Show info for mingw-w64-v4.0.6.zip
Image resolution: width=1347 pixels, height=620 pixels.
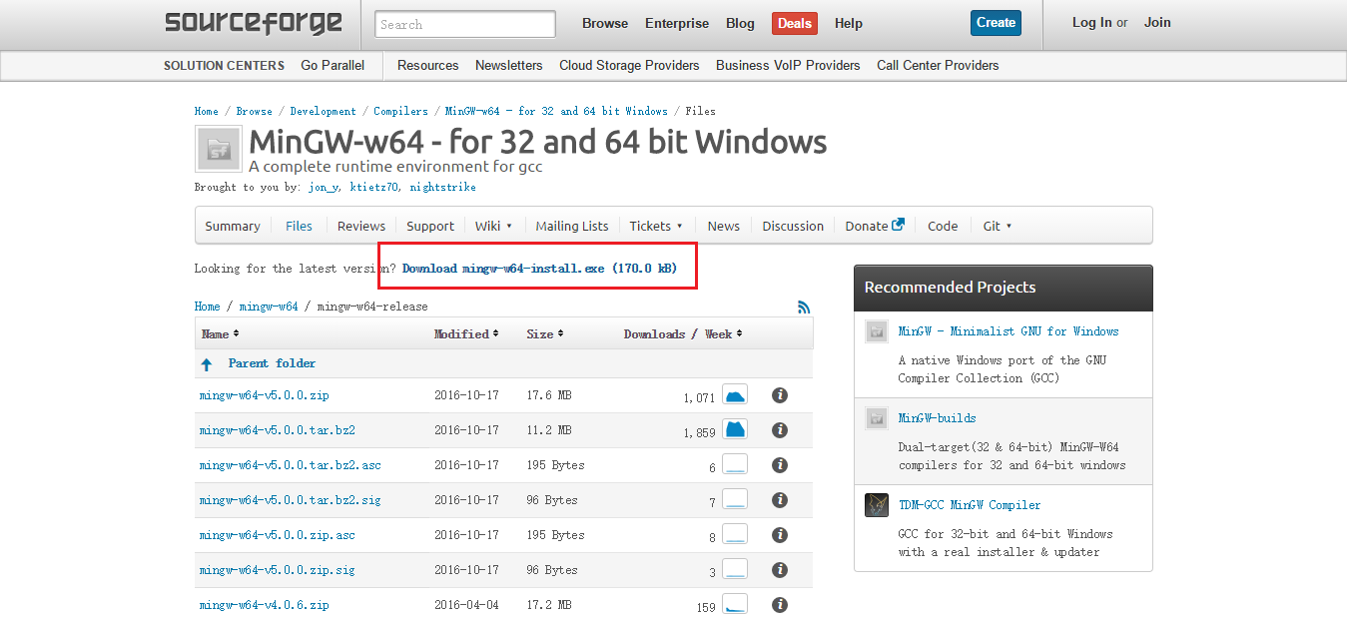tap(780, 605)
